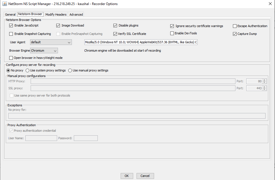Check Enable PreSnapshot Capturing option
The height and width of the screenshot is (180, 275).
coord(58,34)
